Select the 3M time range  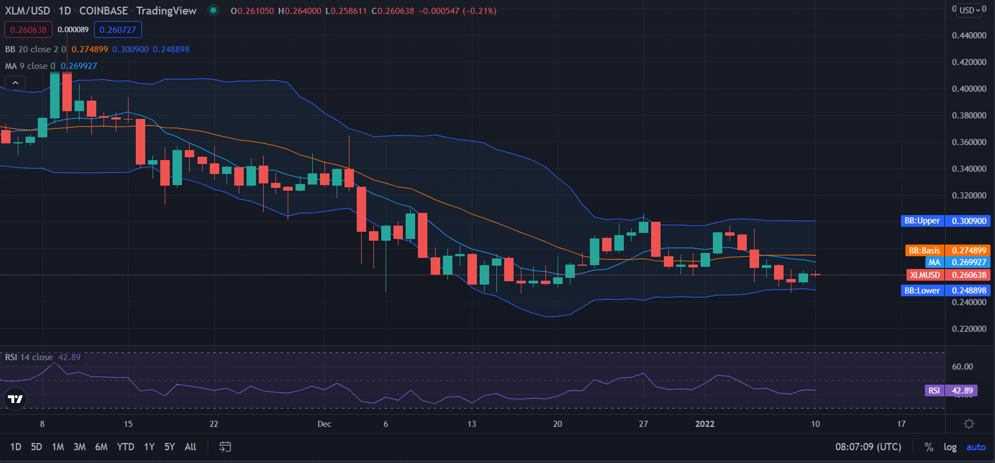[x=80, y=447]
